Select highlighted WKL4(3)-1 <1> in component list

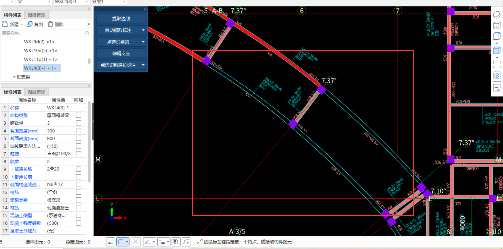point(42,68)
